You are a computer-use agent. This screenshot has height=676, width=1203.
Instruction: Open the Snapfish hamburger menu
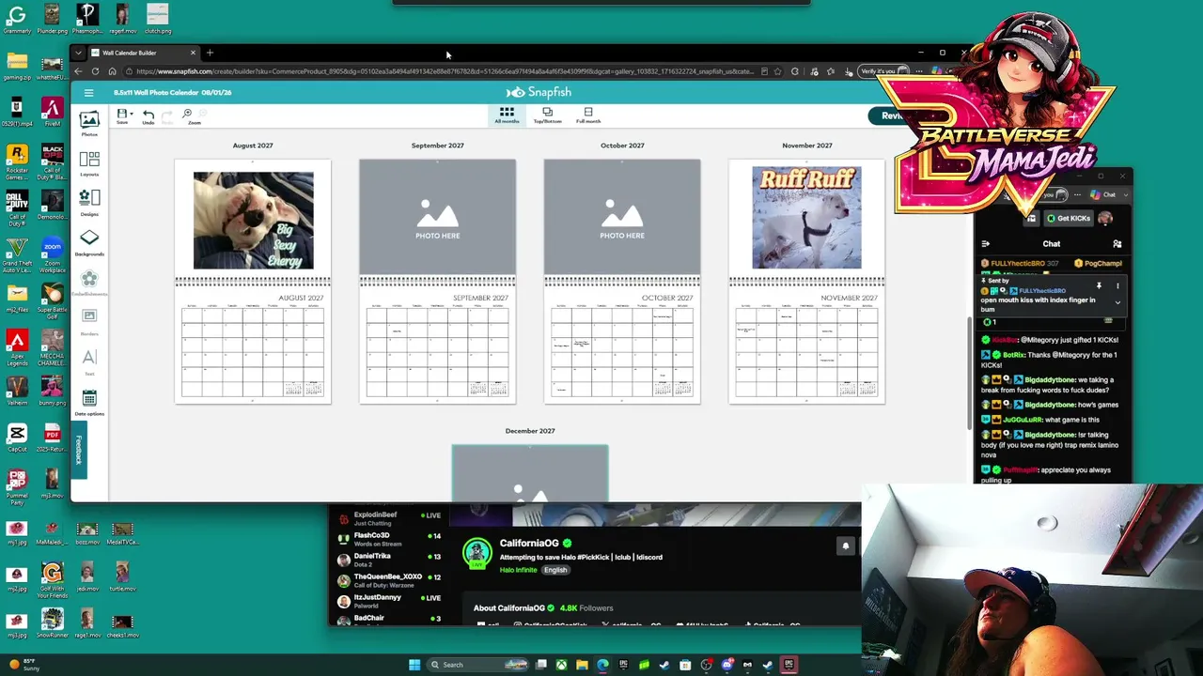pyautogui.click(x=88, y=93)
